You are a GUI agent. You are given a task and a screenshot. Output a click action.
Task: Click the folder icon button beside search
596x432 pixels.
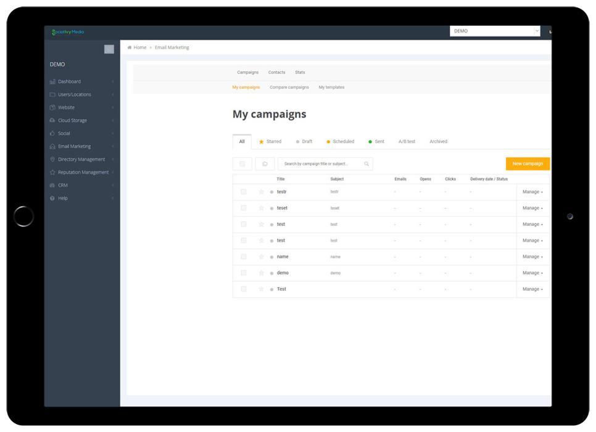pyautogui.click(x=265, y=164)
